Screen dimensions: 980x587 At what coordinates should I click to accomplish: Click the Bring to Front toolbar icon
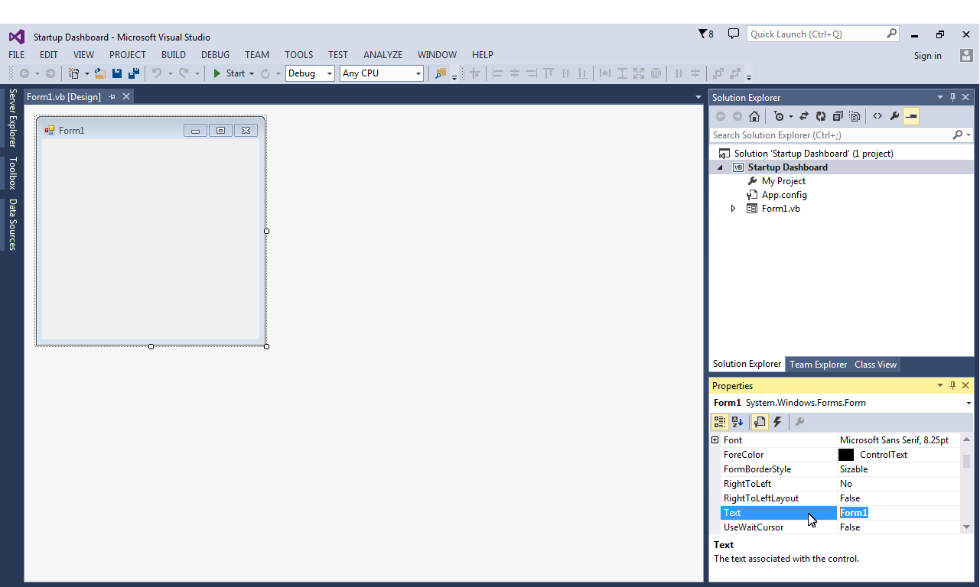coord(718,73)
